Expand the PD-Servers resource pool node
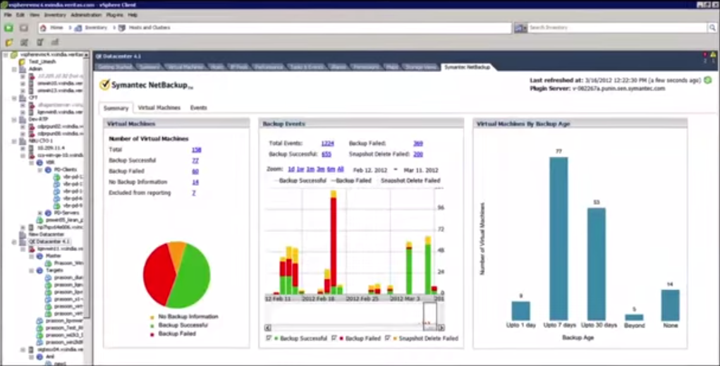The image size is (720, 366). (40, 213)
